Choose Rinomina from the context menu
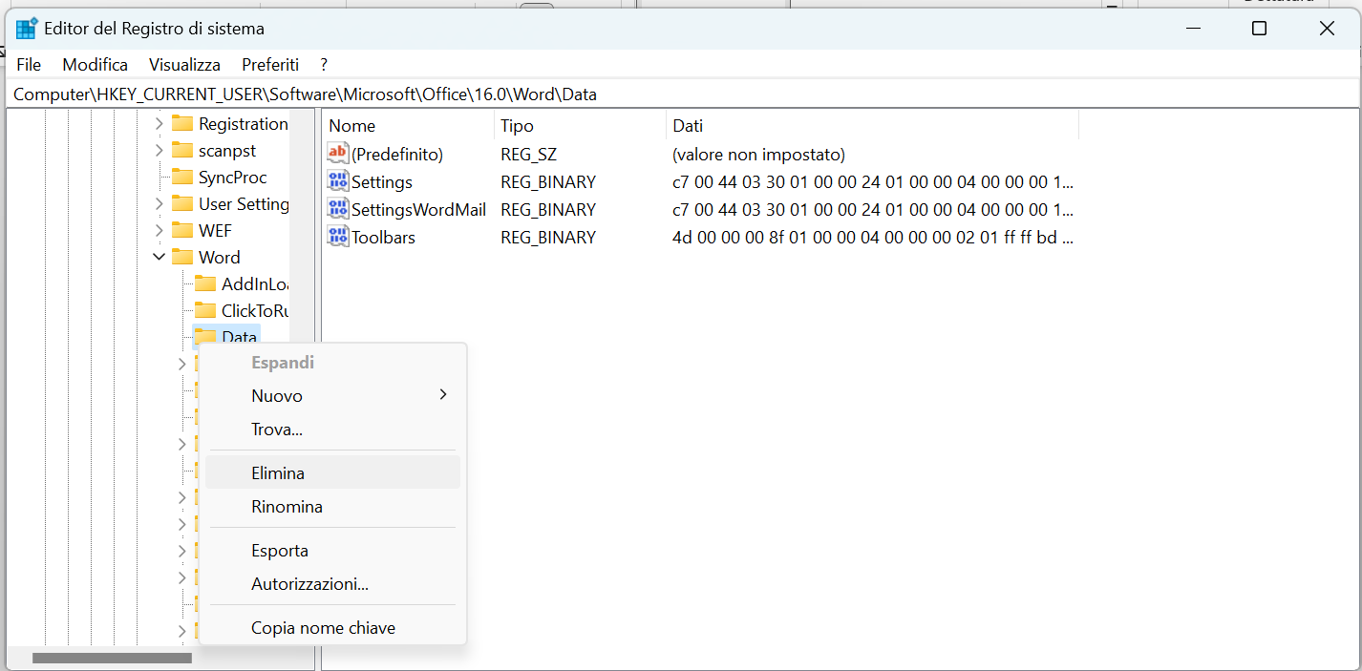Image resolution: width=1362 pixels, height=671 pixels. click(x=332, y=506)
